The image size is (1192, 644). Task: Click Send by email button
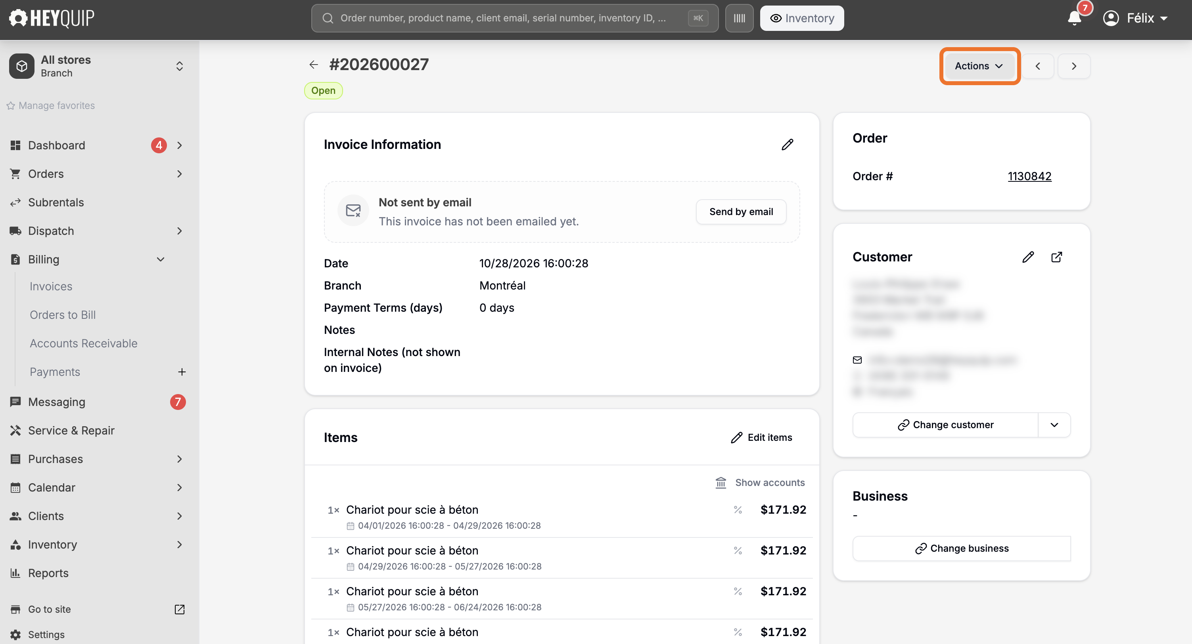741,212
